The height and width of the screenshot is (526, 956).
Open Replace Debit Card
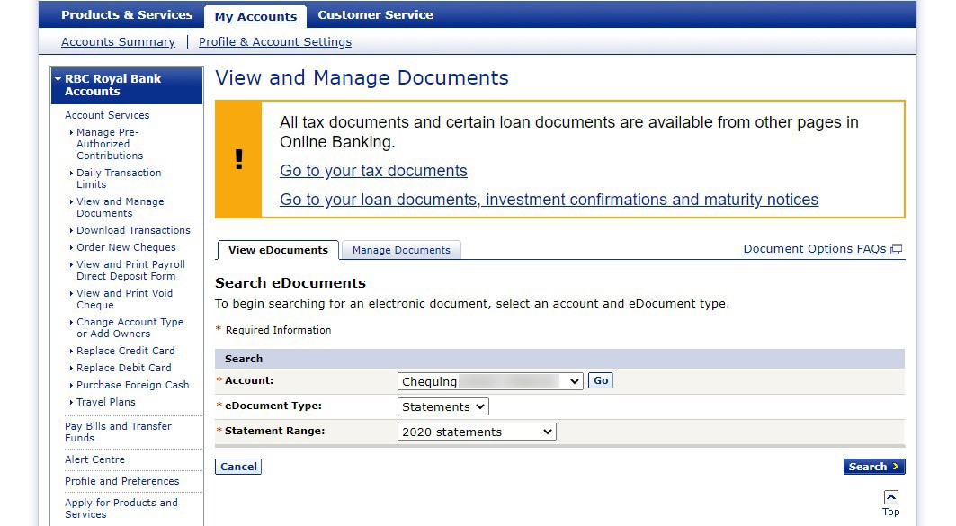coord(124,368)
